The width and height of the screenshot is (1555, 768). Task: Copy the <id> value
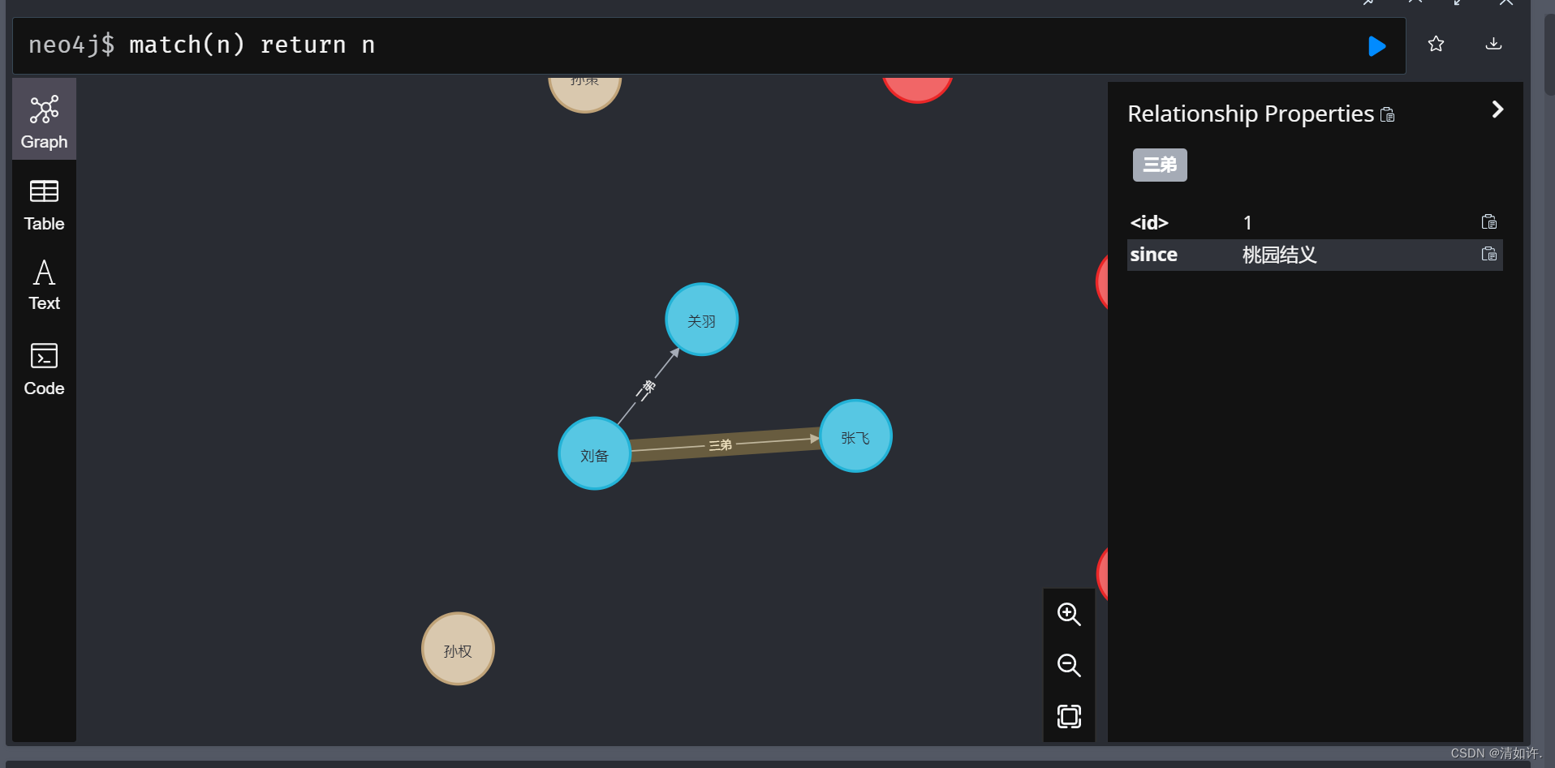pyautogui.click(x=1488, y=222)
